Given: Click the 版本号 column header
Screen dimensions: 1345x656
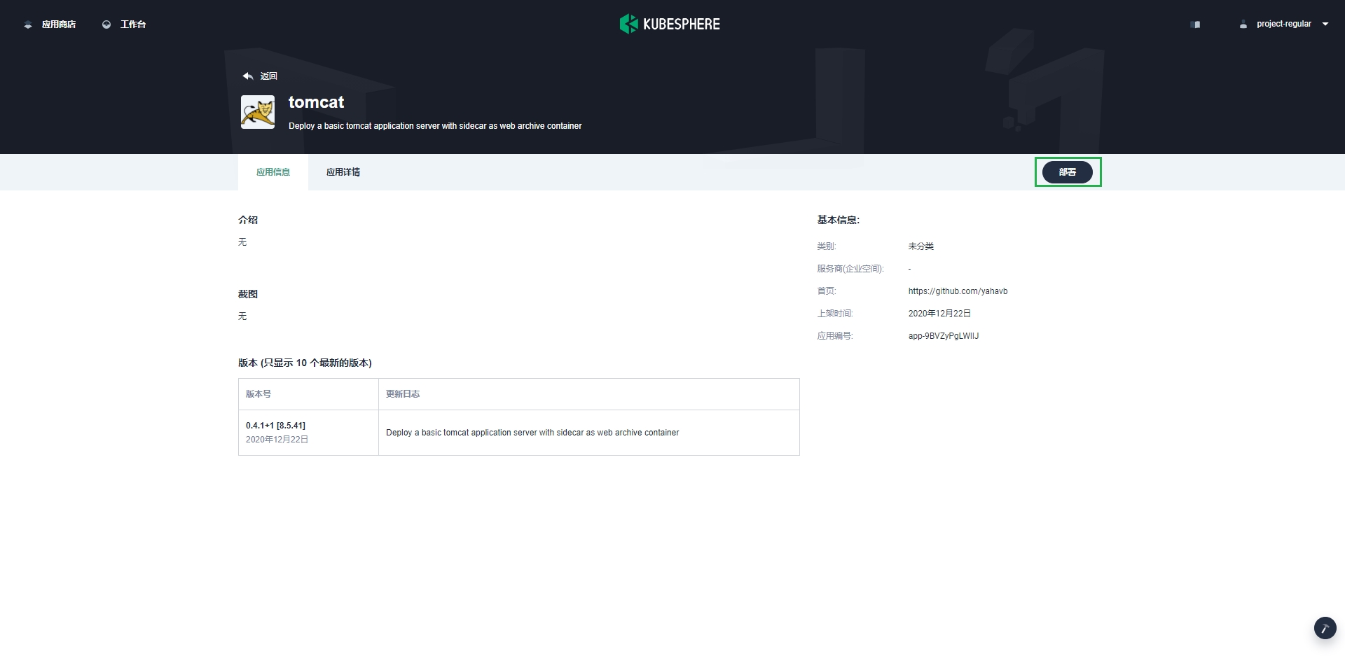Looking at the screenshot, I should point(258,393).
